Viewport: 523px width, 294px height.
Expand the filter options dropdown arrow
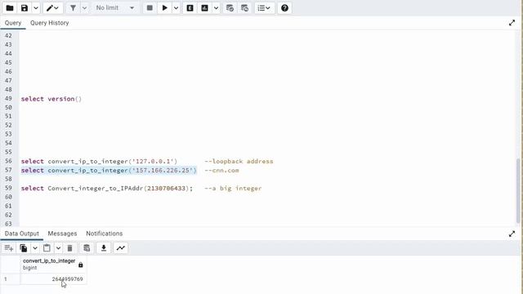pyautogui.click(x=84, y=8)
